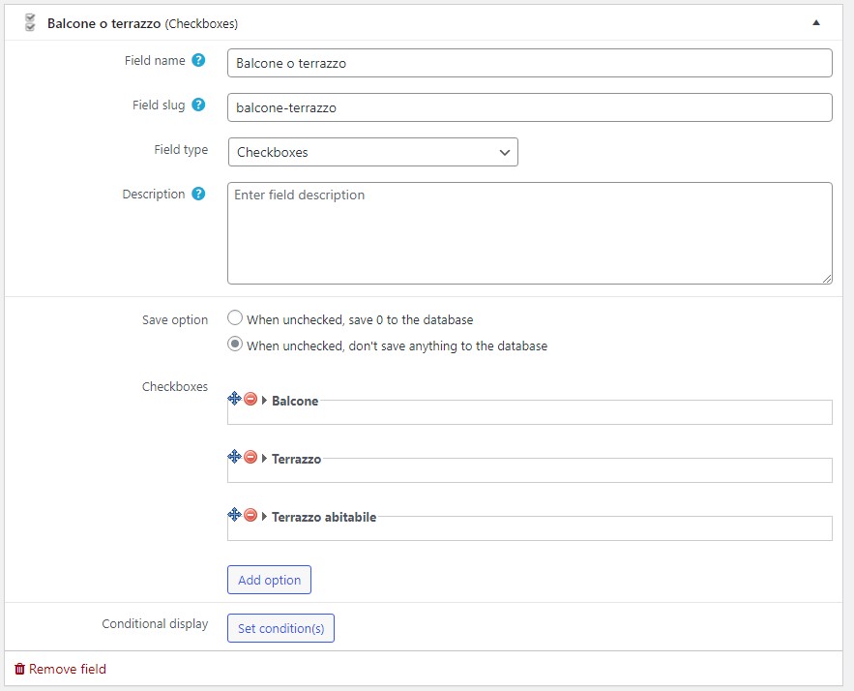Expand the Balcone option details
This screenshot has width=854, height=691.
click(264, 400)
